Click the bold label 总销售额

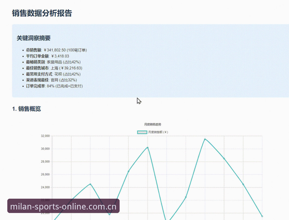pos(34,50)
